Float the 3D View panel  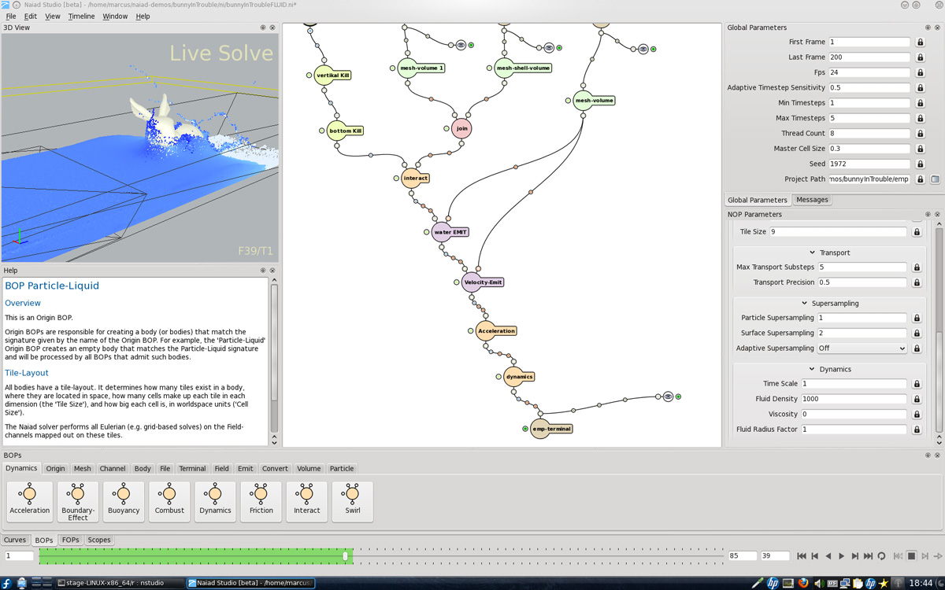[263, 28]
